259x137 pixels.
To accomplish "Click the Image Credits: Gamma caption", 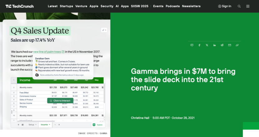I will tap(92, 133).
